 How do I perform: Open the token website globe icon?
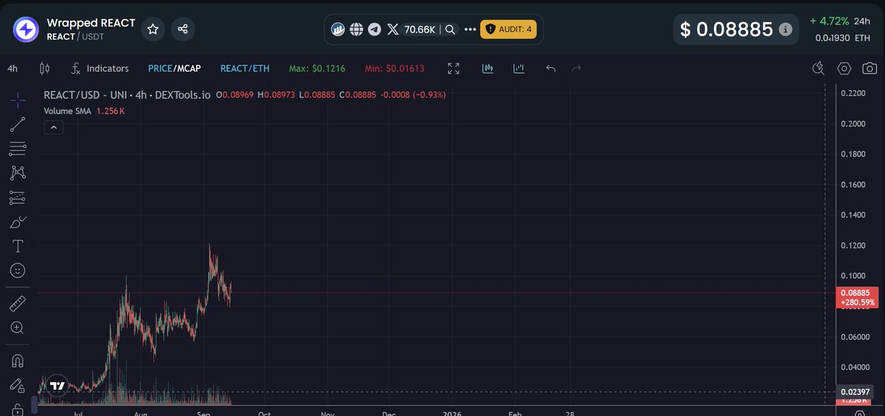click(x=356, y=29)
